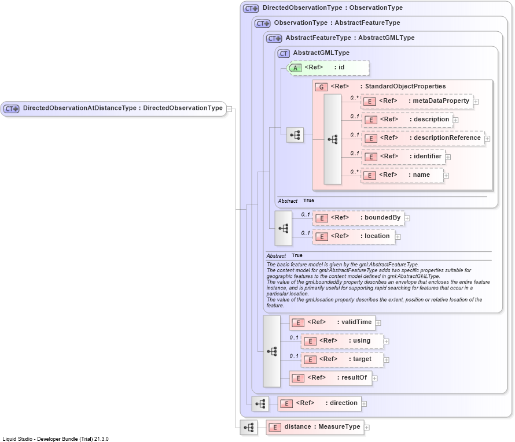515x442 pixels.
Task: Expand the target element
Action: coord(387,360)
